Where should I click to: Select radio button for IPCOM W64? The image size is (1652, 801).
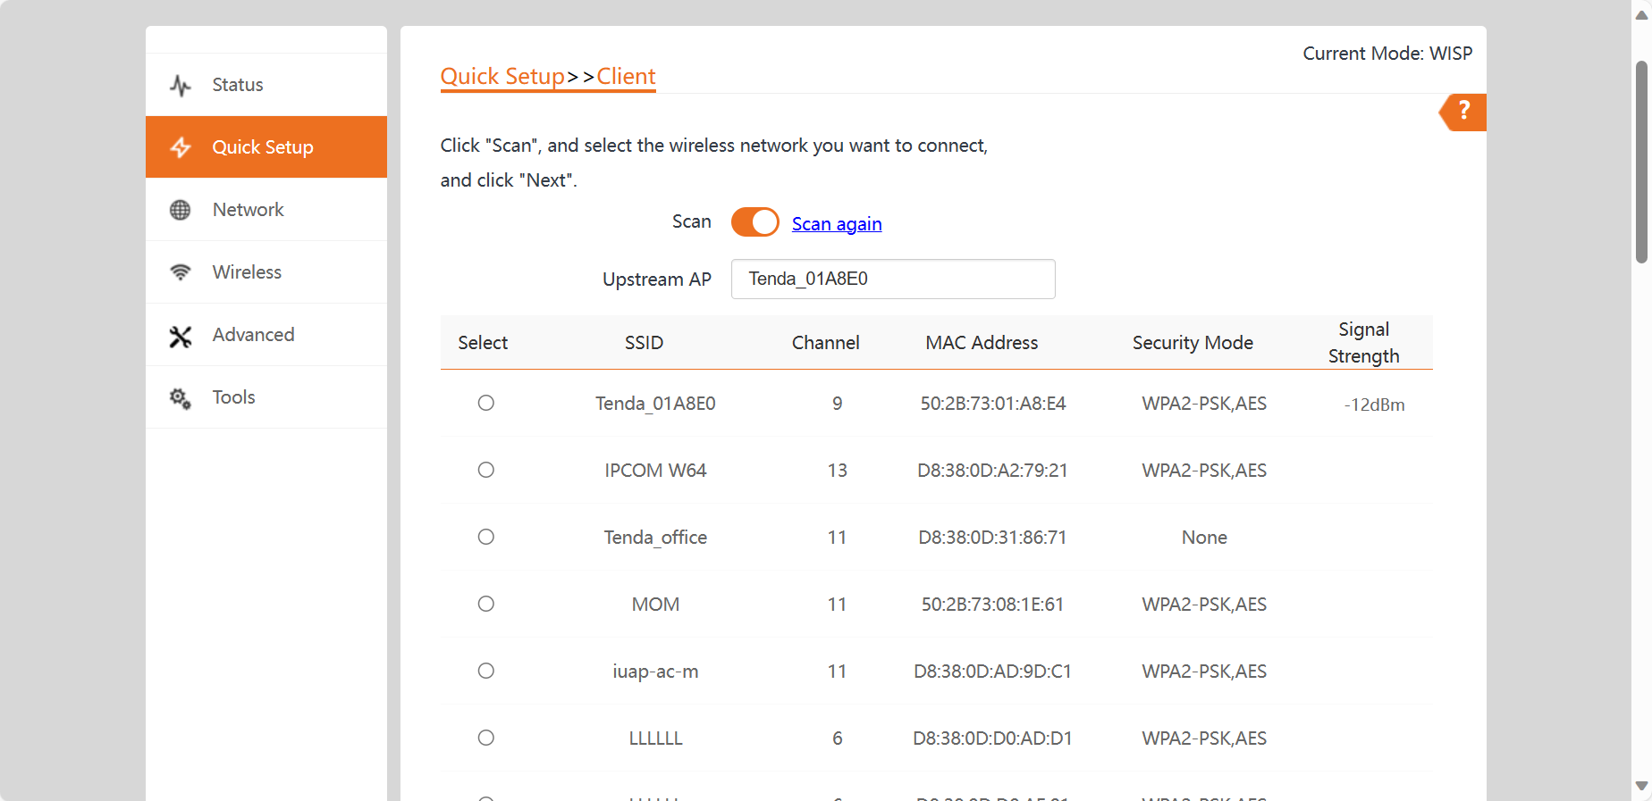(485, 470)
